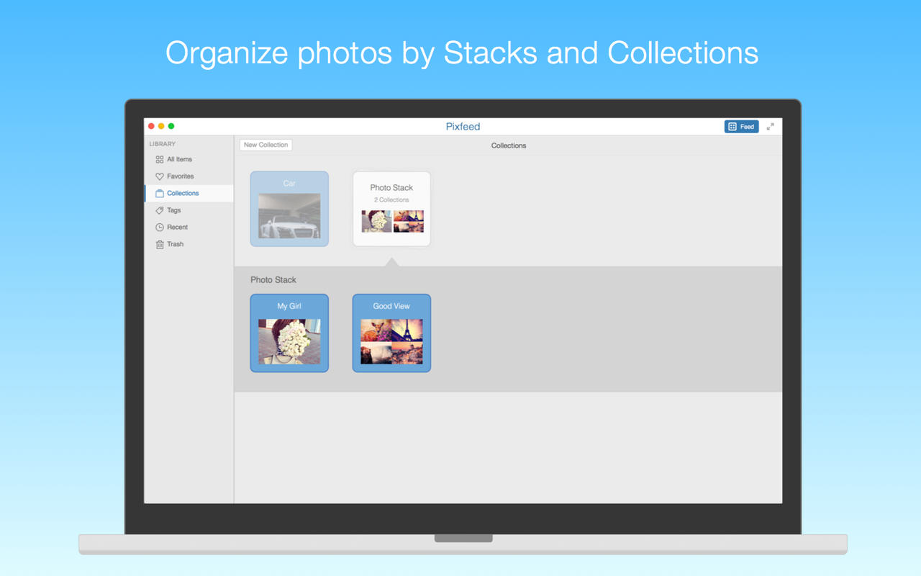Click the bouquet photo in My Girl

[289, 342]
